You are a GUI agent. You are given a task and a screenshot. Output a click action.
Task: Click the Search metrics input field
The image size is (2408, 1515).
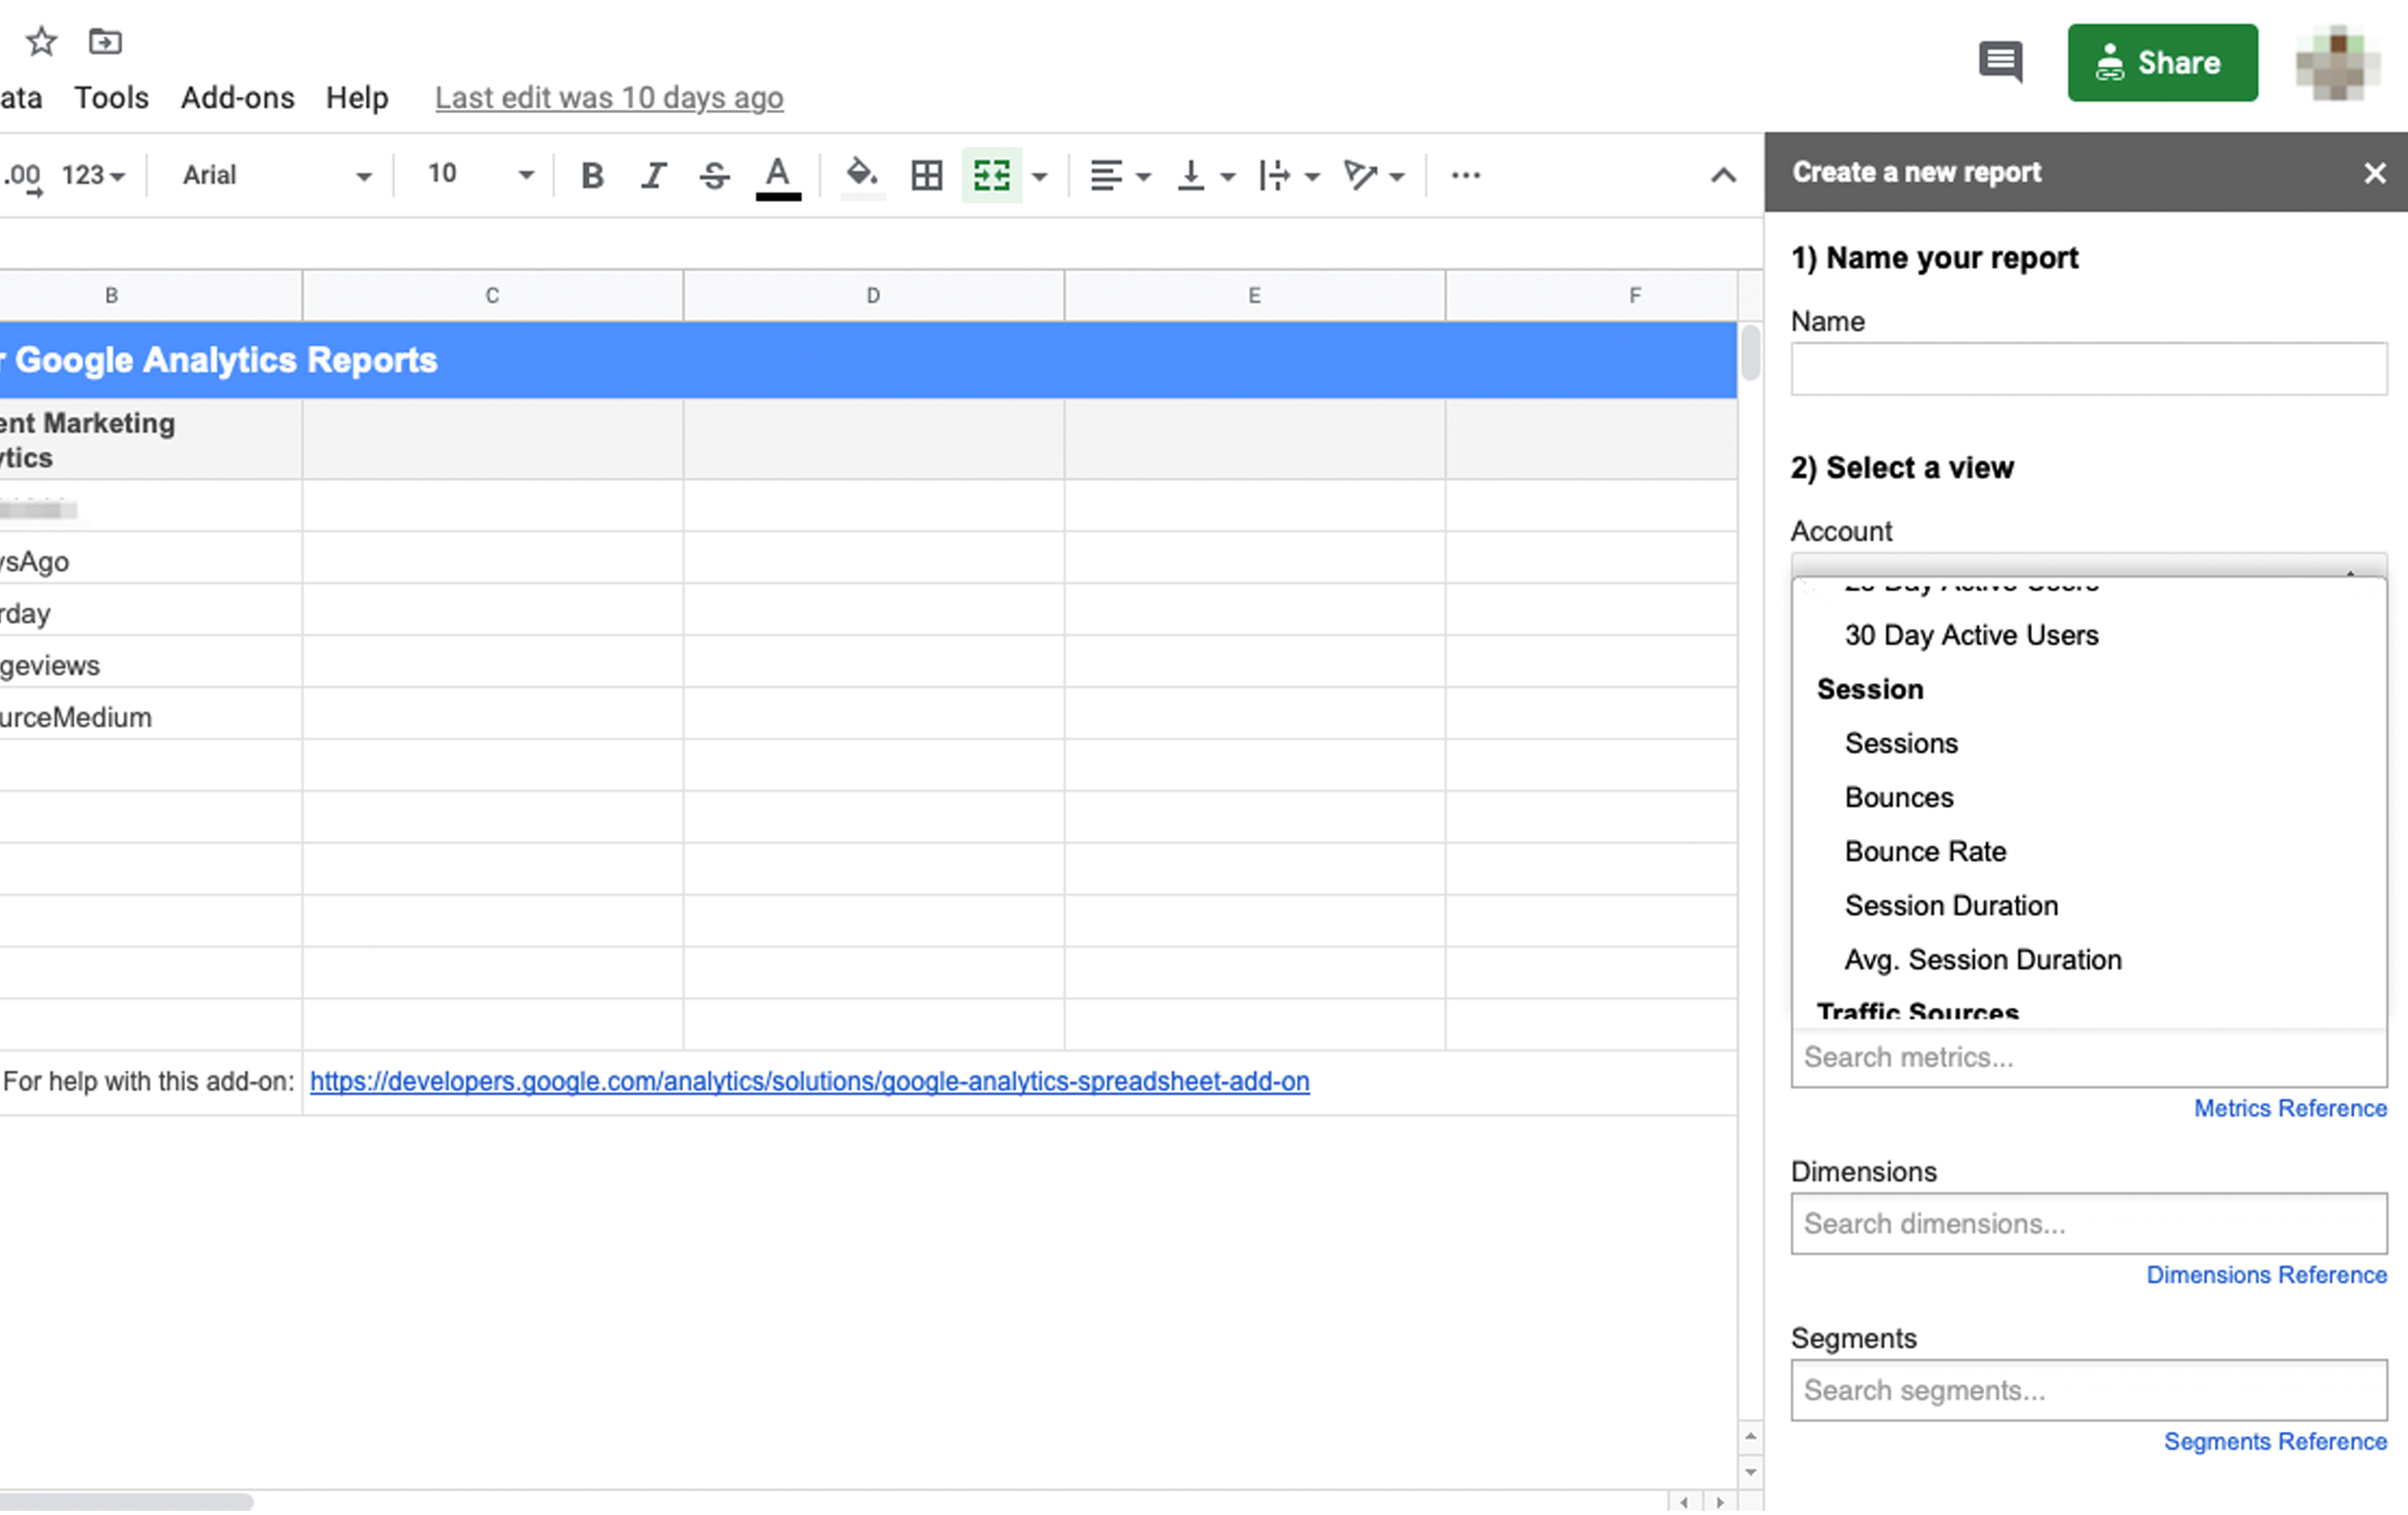(2088, 1056)
